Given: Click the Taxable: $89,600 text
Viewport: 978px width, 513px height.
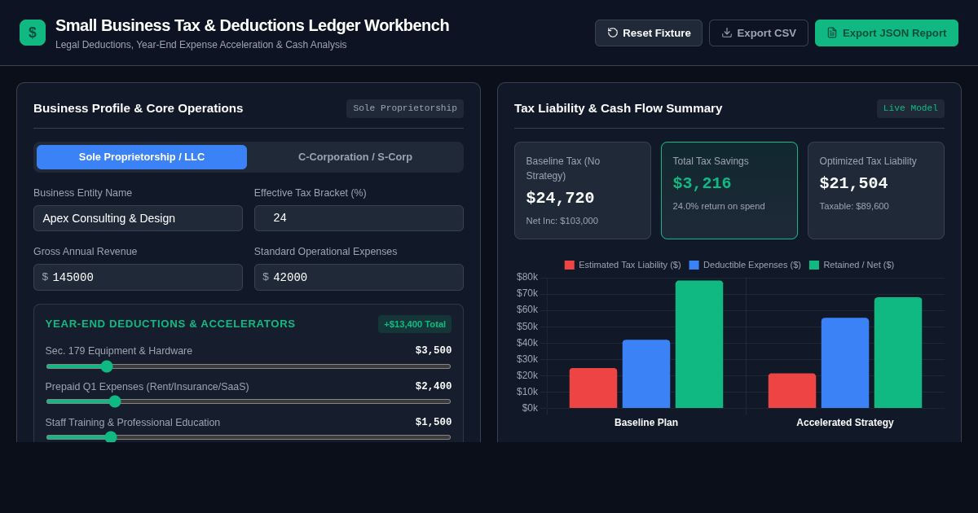Looking at the screenshot, I should [854, 206].
